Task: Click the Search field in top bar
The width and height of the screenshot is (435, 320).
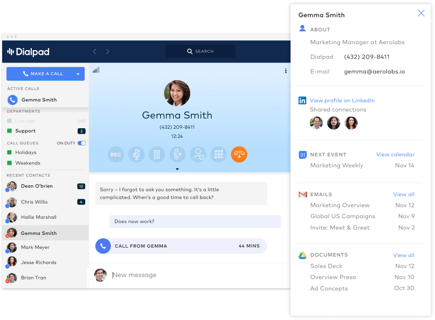Action: [x=201, y=51]
